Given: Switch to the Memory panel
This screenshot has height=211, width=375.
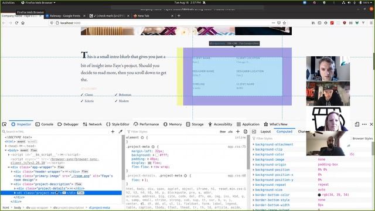Looking at the screenshot, I should 172,124.
